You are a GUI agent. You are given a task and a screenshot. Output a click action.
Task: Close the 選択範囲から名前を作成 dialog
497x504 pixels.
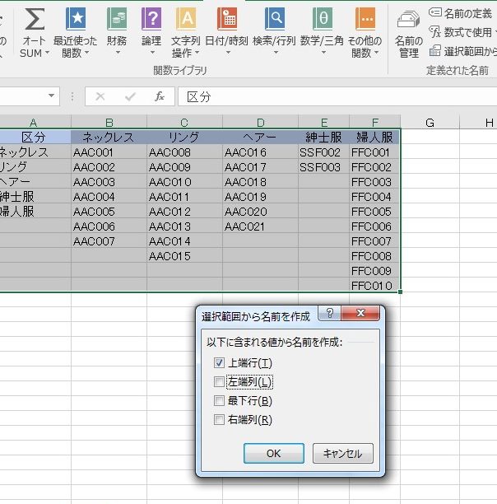point(360,313)
